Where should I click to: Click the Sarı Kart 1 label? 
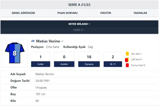(137, 54)
